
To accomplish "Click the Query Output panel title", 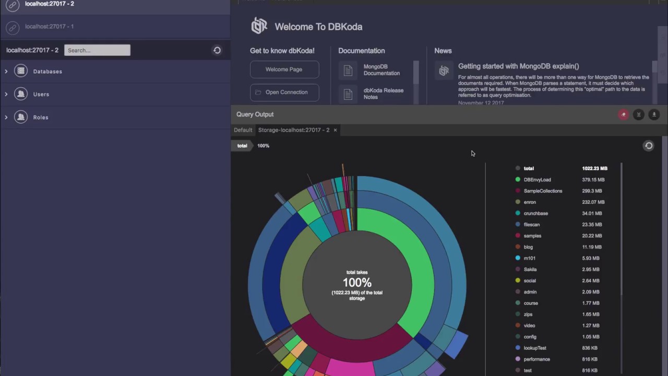I will point(255,114).
